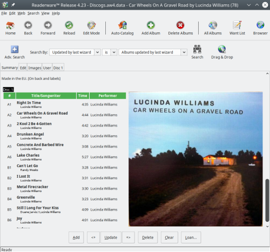Go to previous record with <+ button
Screen dimensions: 270x252
(93, 237)
